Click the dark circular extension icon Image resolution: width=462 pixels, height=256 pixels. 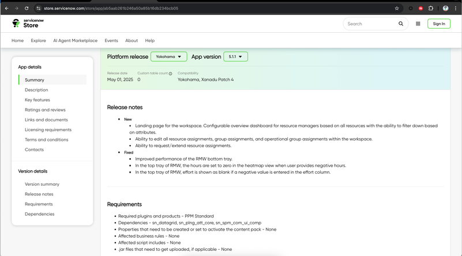pos(411,8)
